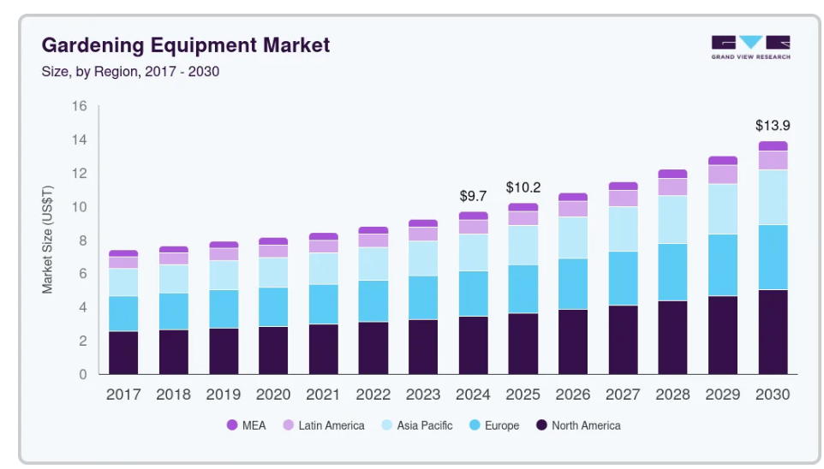
Task: Select the 2029 Latin America bar segment
Action: click(723, 174)
